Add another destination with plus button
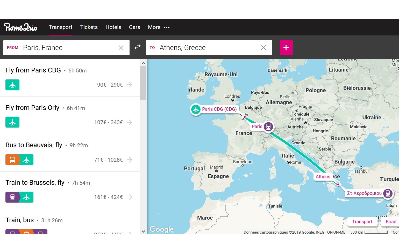Screen dimensions: 399x252 [x=286, y=48]
